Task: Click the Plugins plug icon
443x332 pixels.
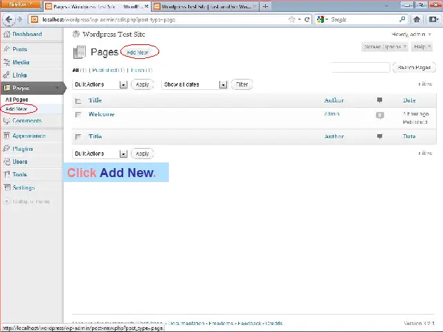Action: click(6, 149)
